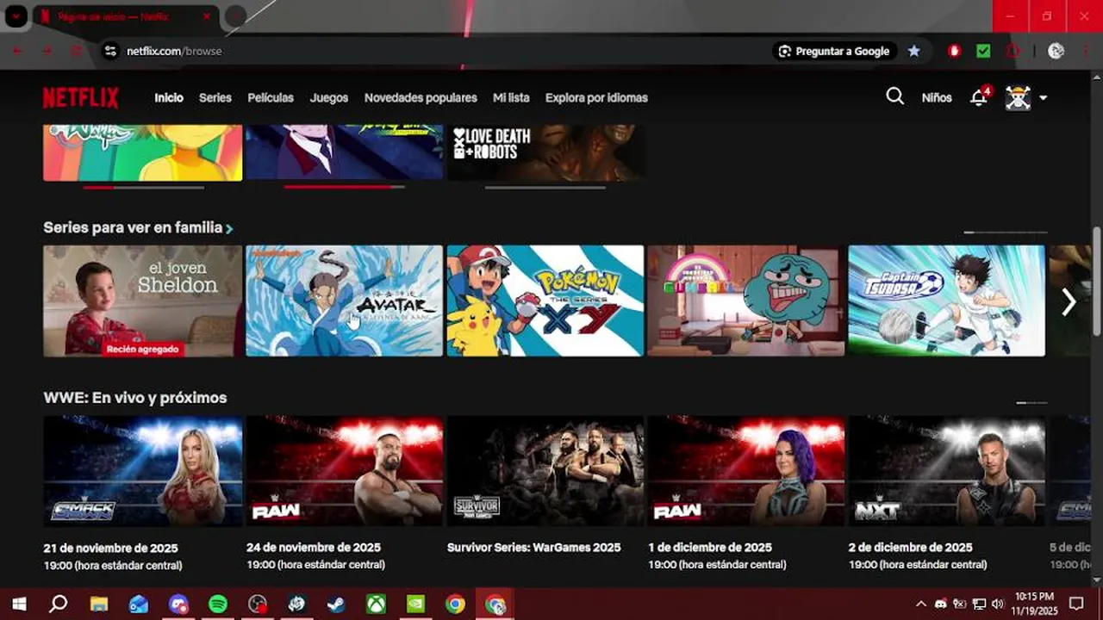Viewport: 1103px width, 620px height.
Task: Open Survivor Series WarGames 2025 card
Action: point(545,471)
